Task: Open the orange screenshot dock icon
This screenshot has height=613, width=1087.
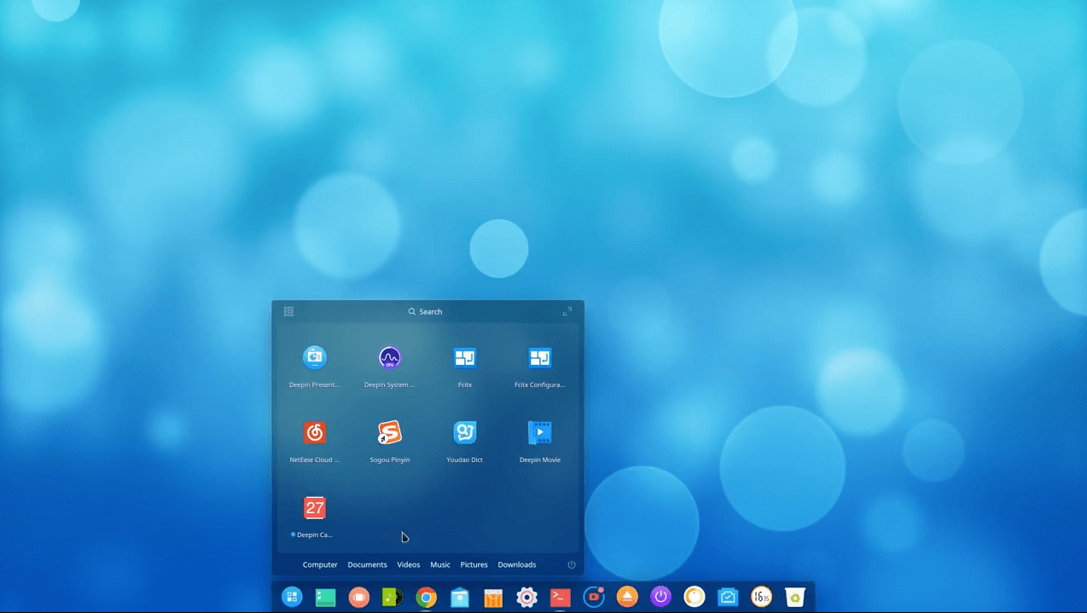Action: [x=358, y=597]
